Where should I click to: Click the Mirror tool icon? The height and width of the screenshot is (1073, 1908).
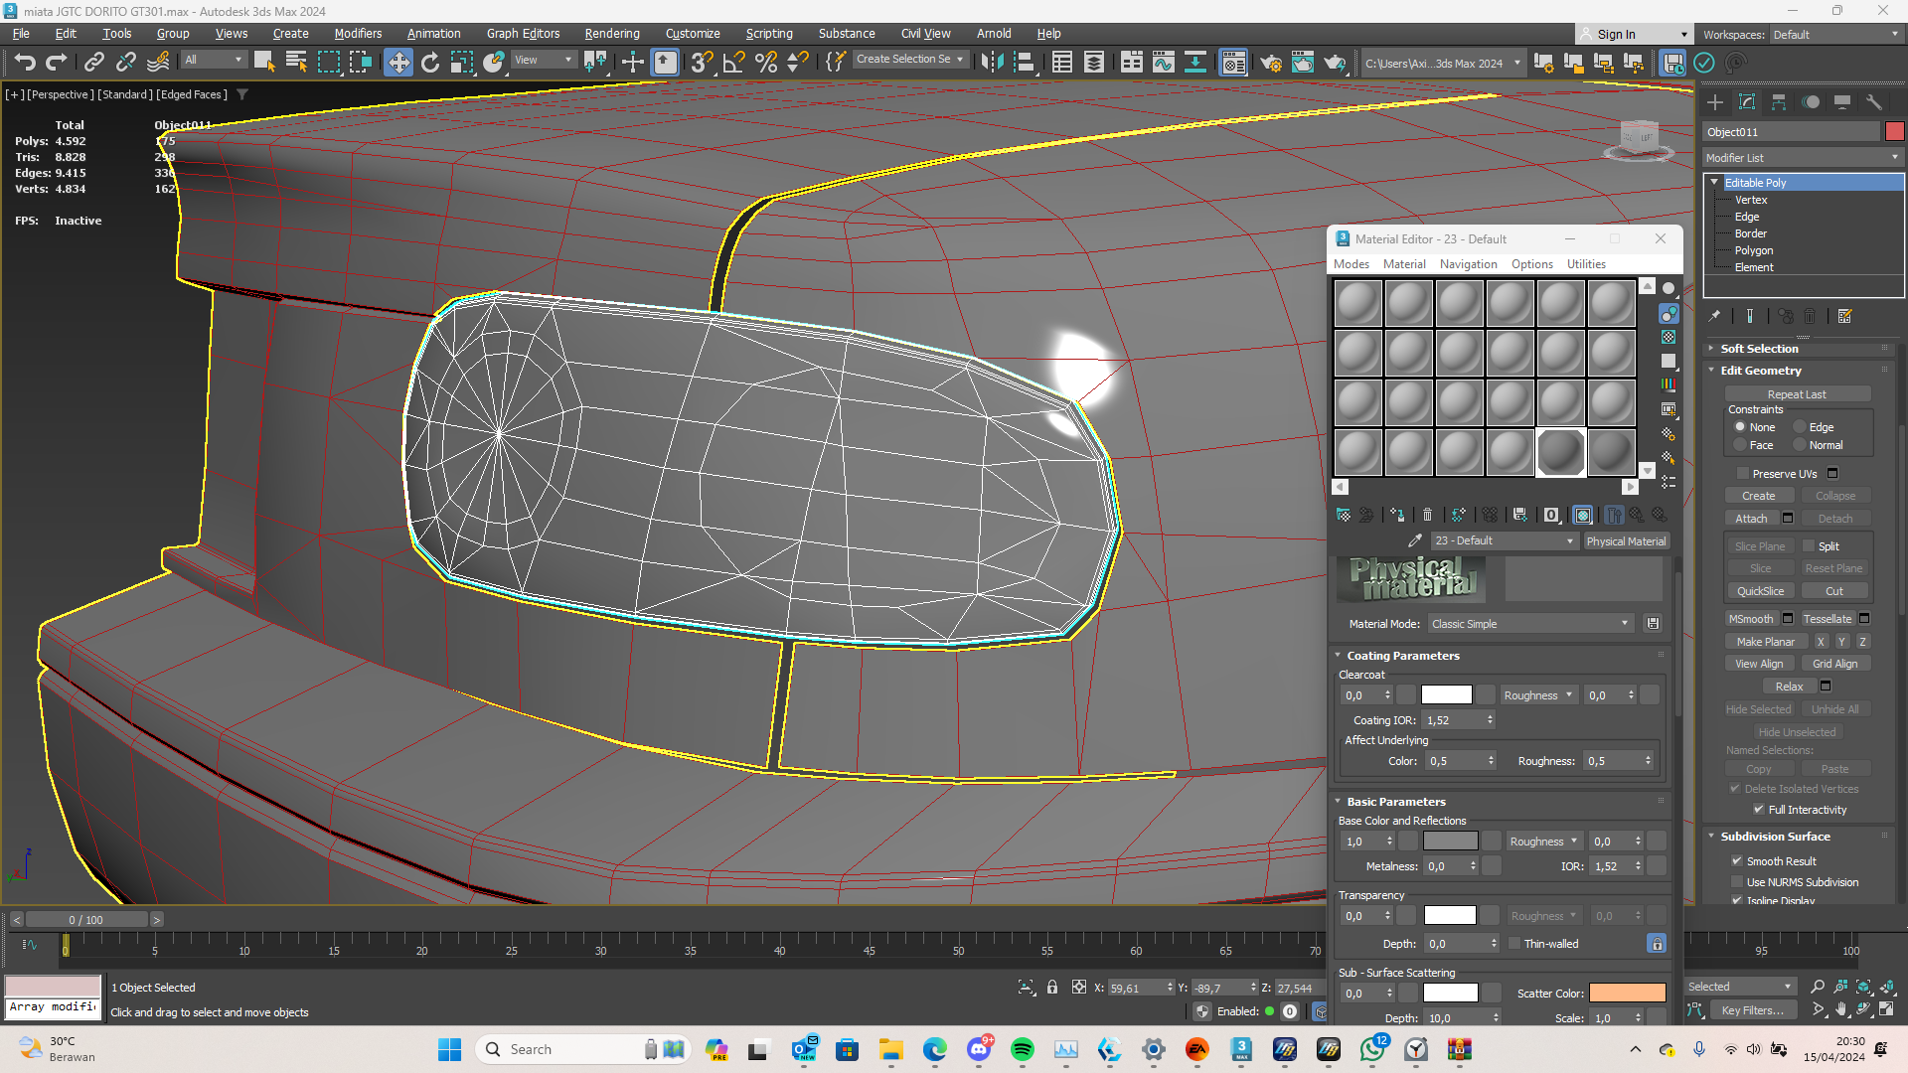[991, 63]
